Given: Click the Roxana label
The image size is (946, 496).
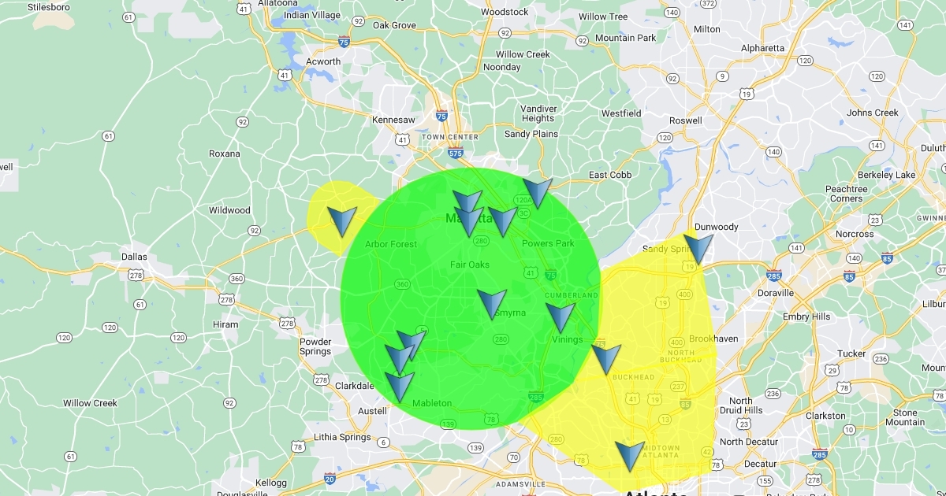Looking at the screenshot, I should pyautogui.click(x=225, y=154).
